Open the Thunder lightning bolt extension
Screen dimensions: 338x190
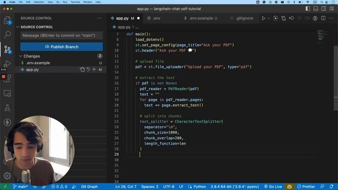pyautogui.click(x=7, y=122)
